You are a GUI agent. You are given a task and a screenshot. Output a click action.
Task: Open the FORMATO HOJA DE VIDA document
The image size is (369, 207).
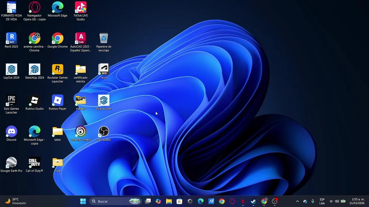(x=12, y=11)
